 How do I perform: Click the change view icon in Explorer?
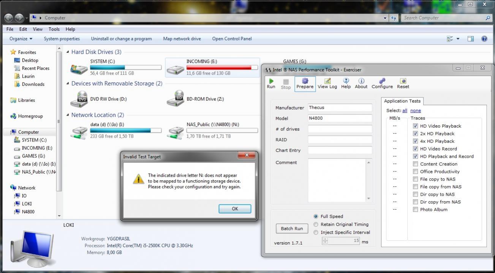click(450, 39)
